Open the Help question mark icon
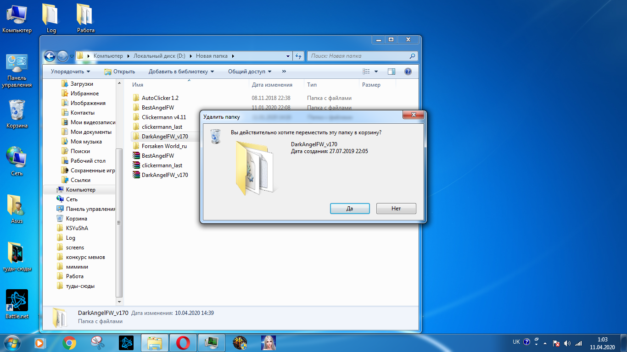The width and height of the screenshot is (627, 352). pyautogui.click(x=408, y=71)
